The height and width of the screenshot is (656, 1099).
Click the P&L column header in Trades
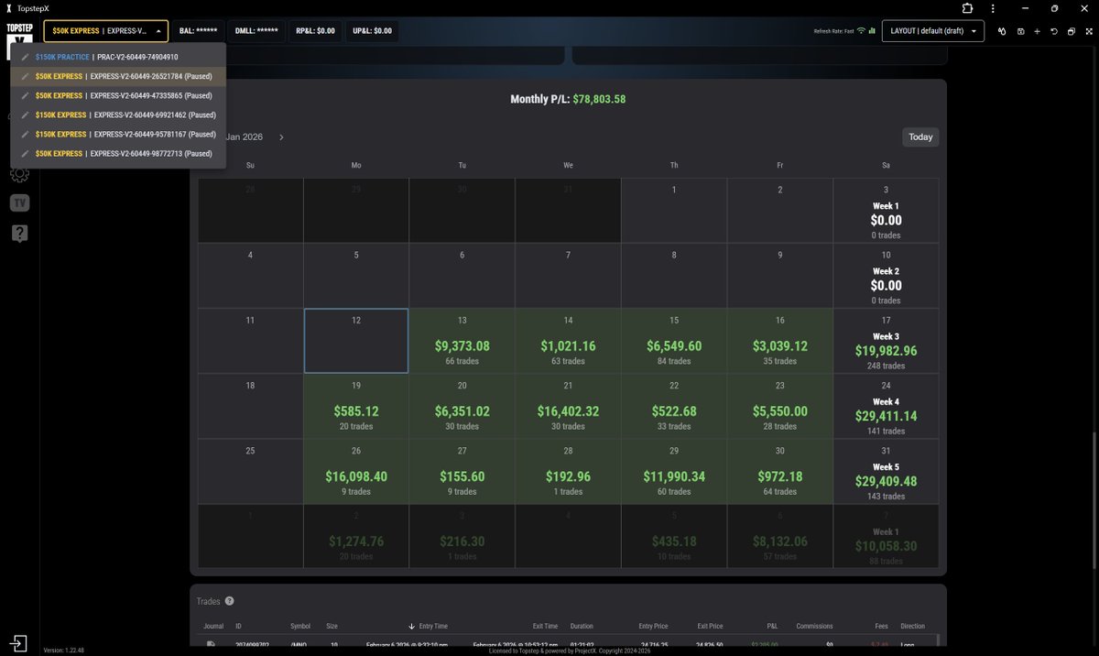pyautogui.click(x=774, y=626)
